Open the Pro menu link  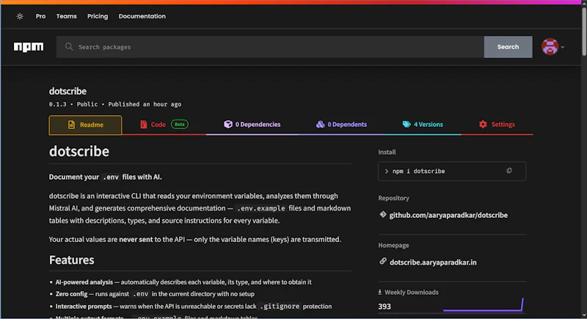[40, 16]
